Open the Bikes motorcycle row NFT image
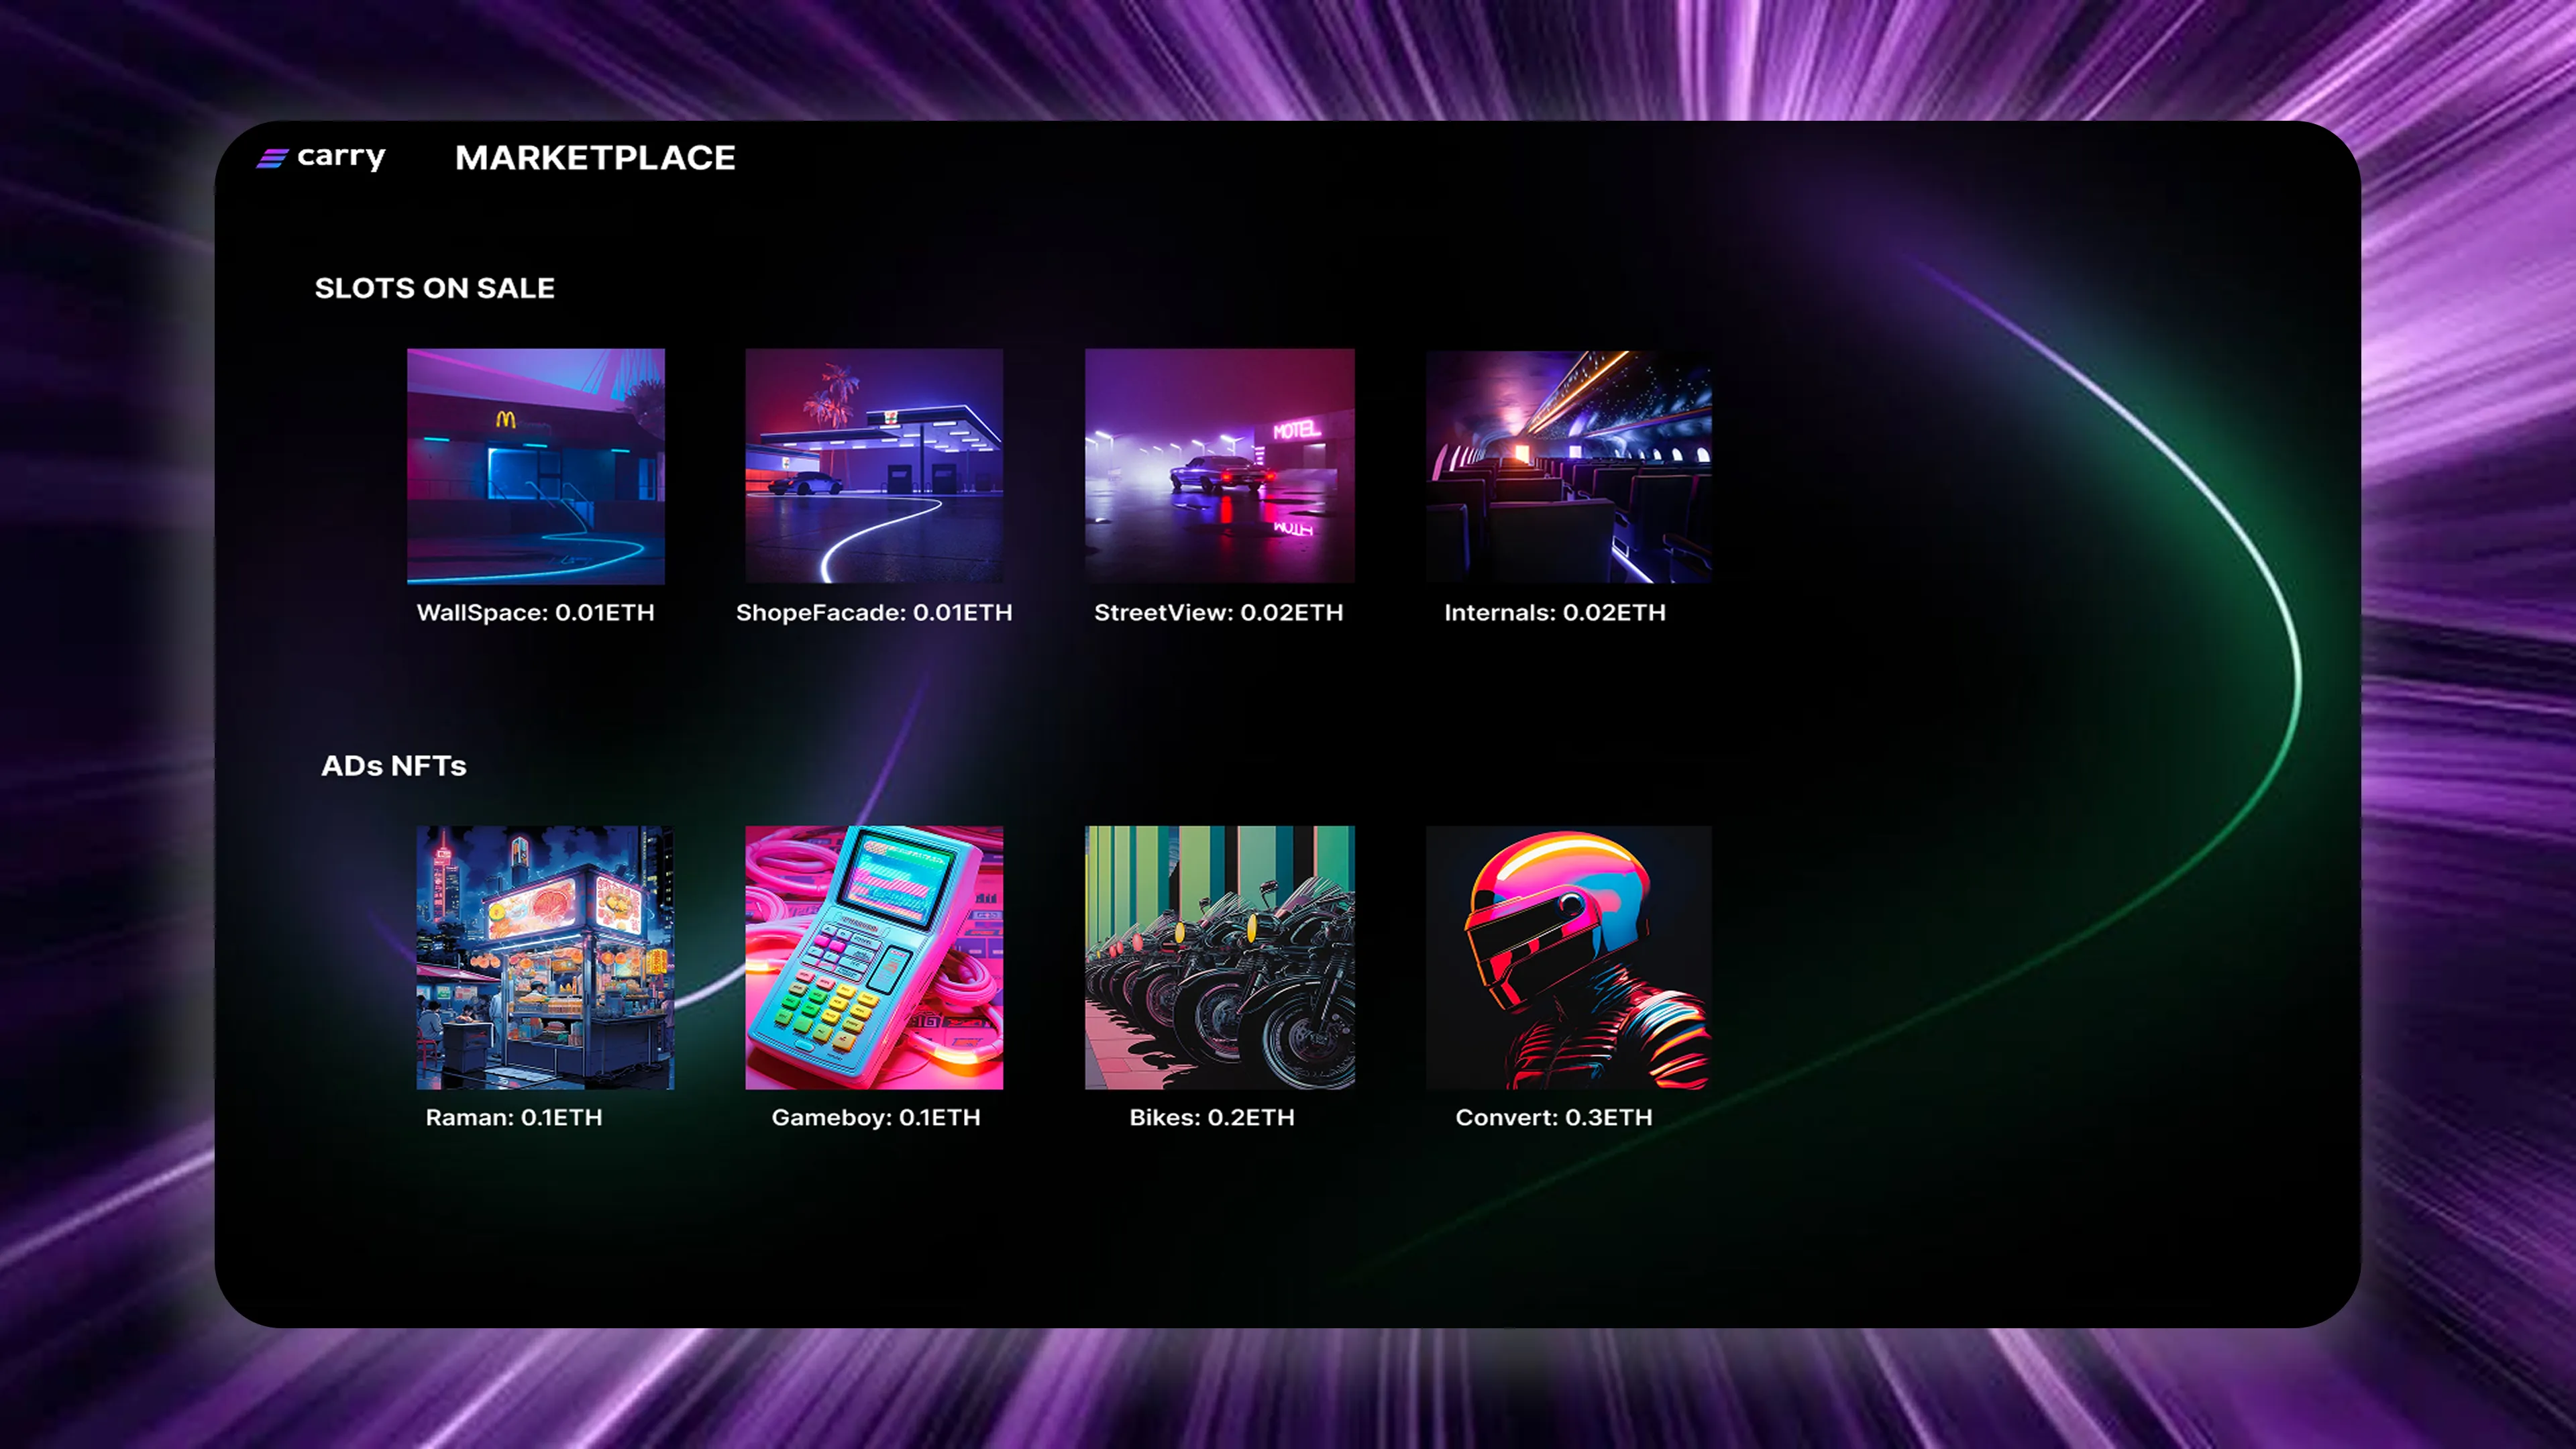This screenshot has width=2576, height=1449. pos(1219,957)
